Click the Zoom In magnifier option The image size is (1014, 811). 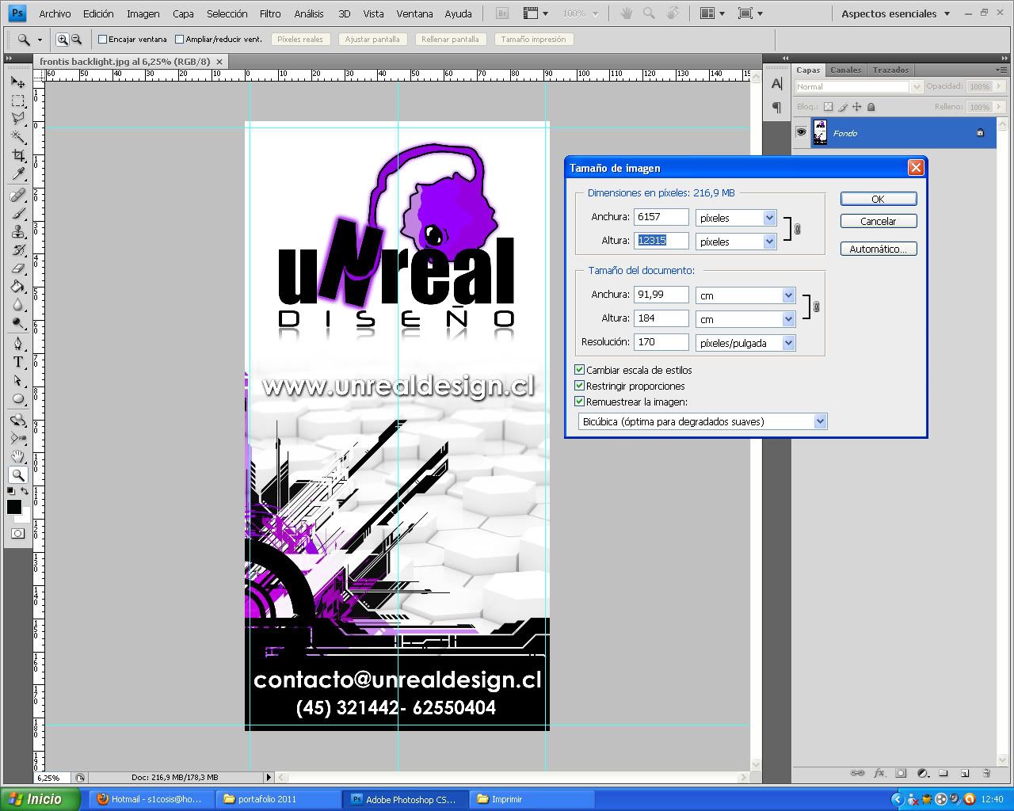63,39
